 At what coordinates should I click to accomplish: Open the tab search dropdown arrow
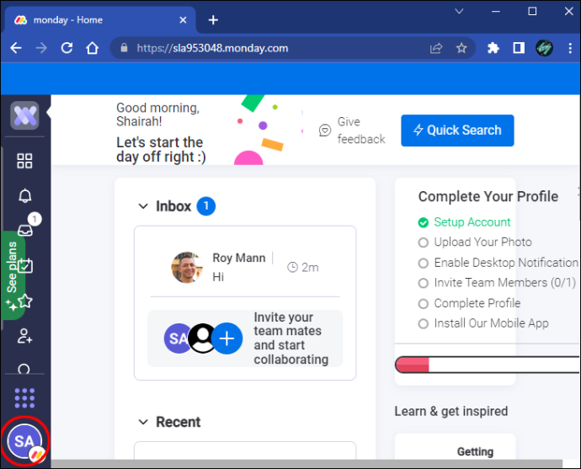coord(459,11)
